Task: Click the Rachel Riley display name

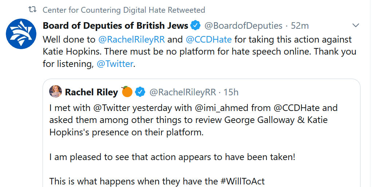Action: [x=91, y=92]
